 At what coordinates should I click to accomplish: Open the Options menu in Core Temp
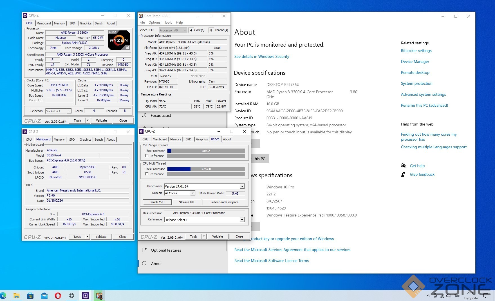(154, 22)
